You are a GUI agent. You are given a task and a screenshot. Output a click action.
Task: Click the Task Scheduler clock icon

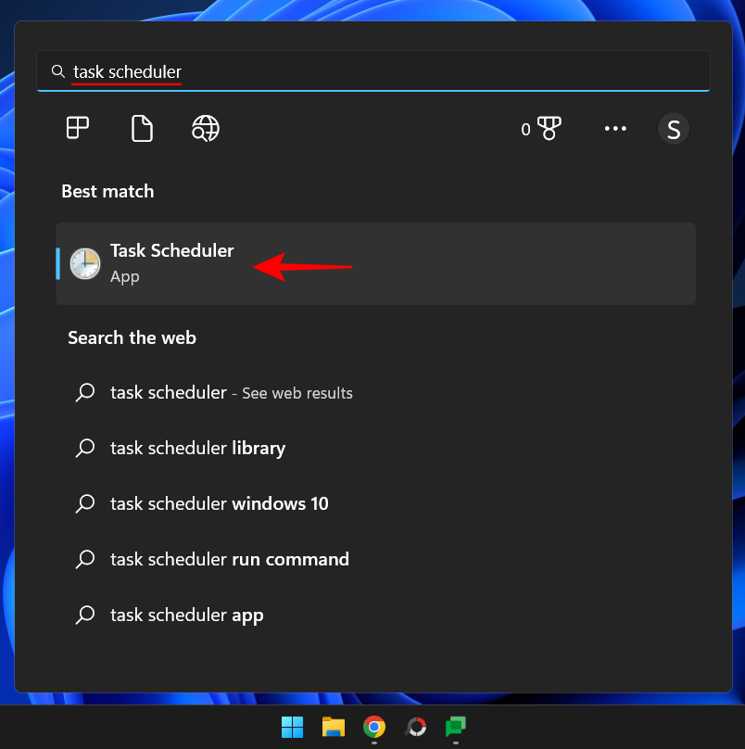tap(85, 263)
